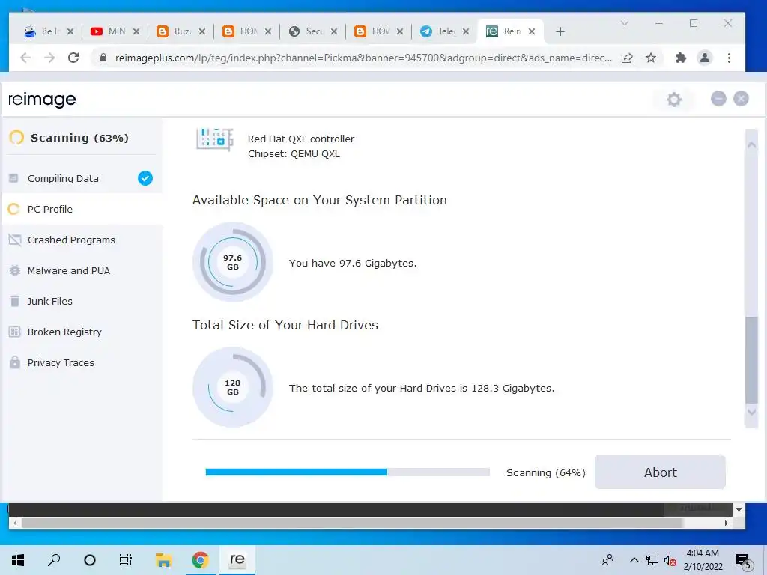Screen dimensions: 767x575
Task: Open Chrome extensions puzzle icon
Action: click(x=680, y=58)
